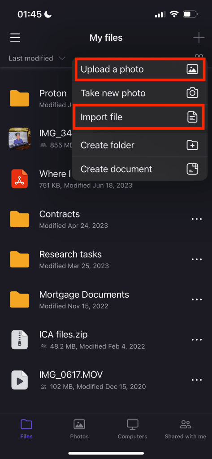This screenshot has height=459, width=212.
Task: Choose Take new photo
Action: click(140, 93)
